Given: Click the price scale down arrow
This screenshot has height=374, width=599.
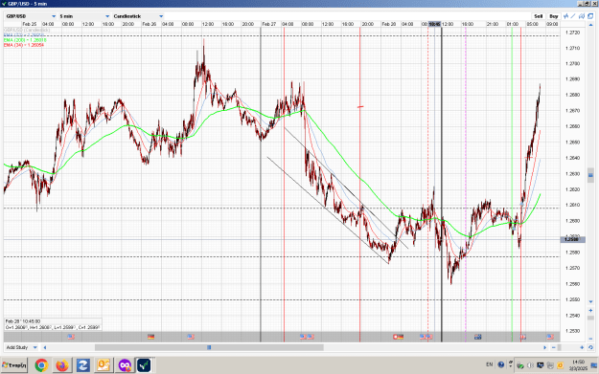Looking at the screenshot, I should click(x=590, y=302).
